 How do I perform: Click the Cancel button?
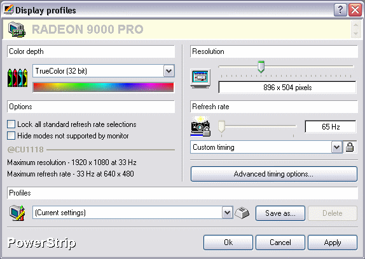pos(280,242)
